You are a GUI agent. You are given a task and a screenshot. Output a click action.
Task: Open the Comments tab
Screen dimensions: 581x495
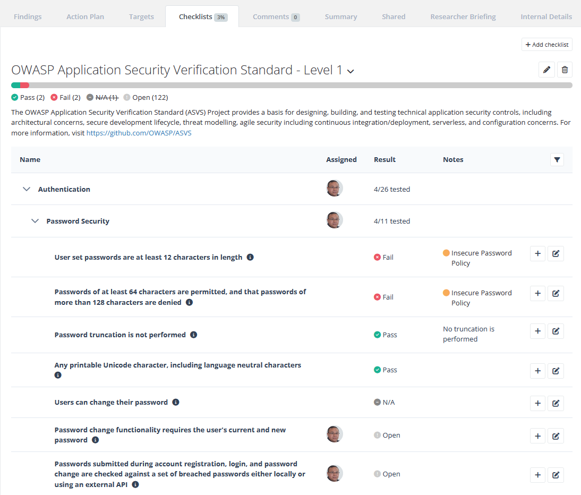pos(276,16)
